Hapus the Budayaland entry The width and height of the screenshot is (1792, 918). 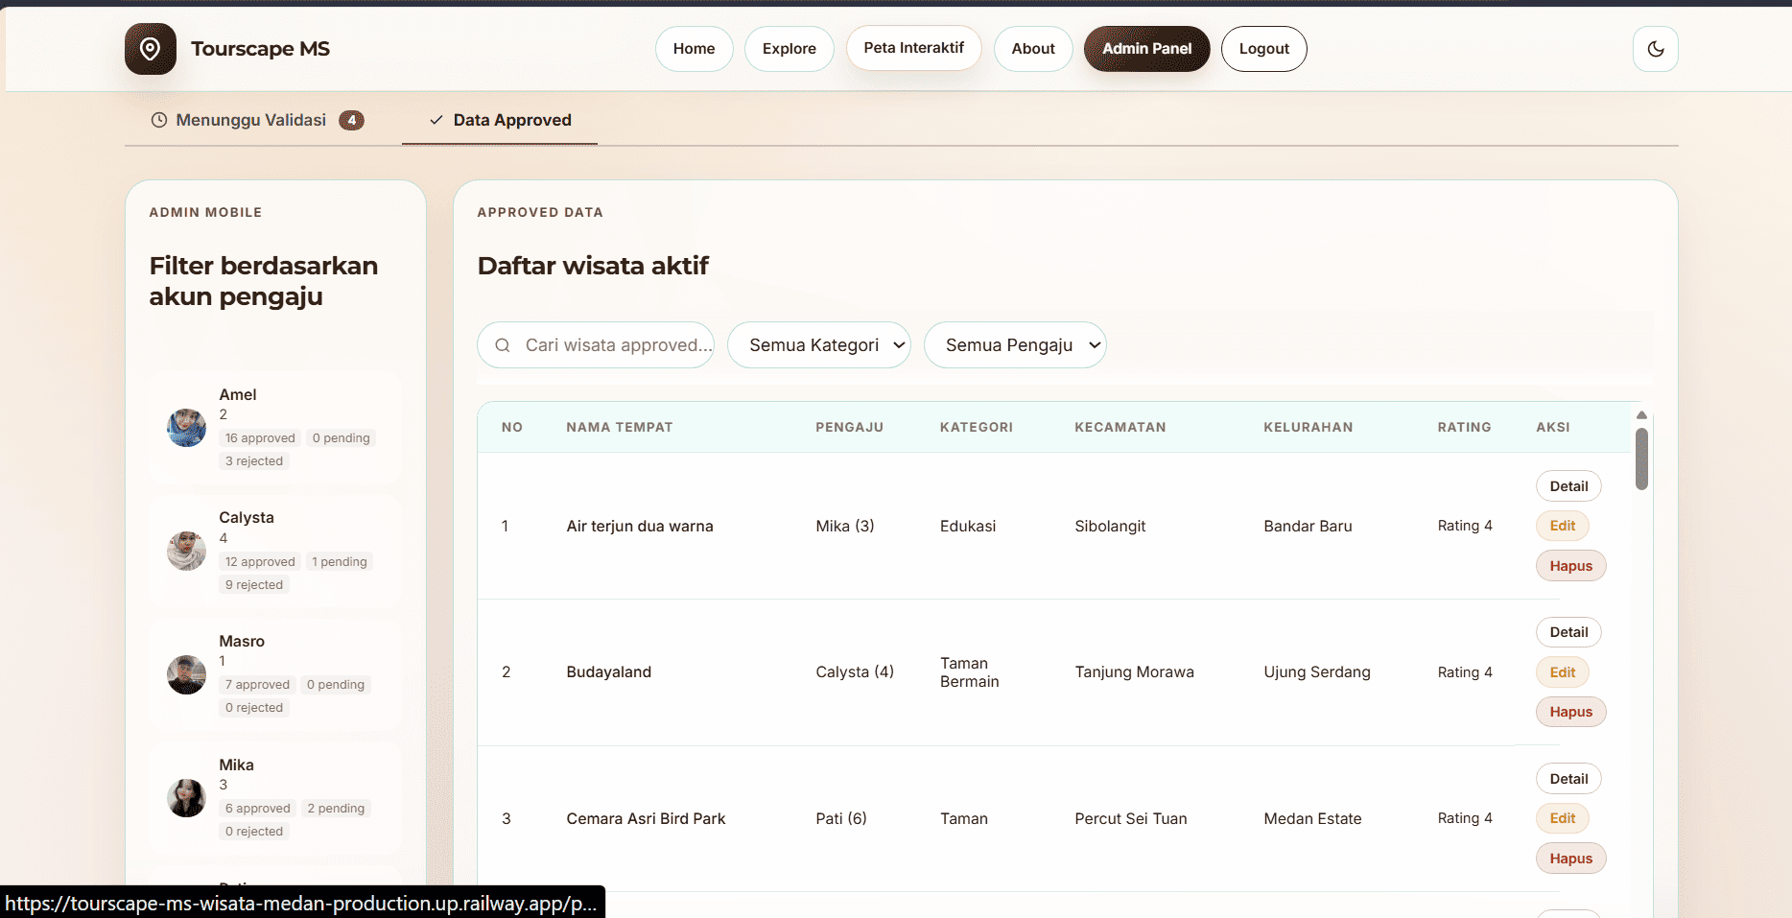(x=1571, y=712)
